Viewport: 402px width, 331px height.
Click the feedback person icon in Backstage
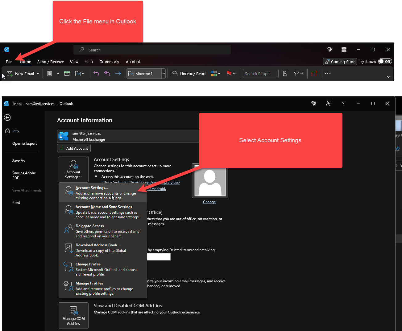tap(329, 103)
